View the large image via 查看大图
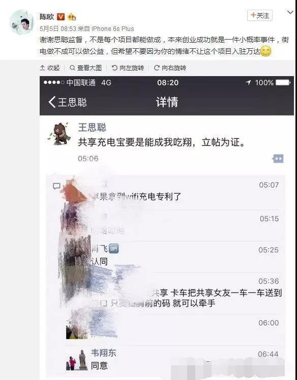This screenshot has width=297, height=380. [x=86, y=68]
